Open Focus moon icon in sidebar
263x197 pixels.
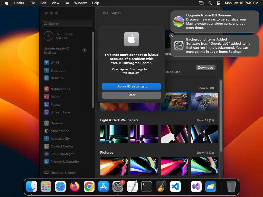click(x=46, y=104)
